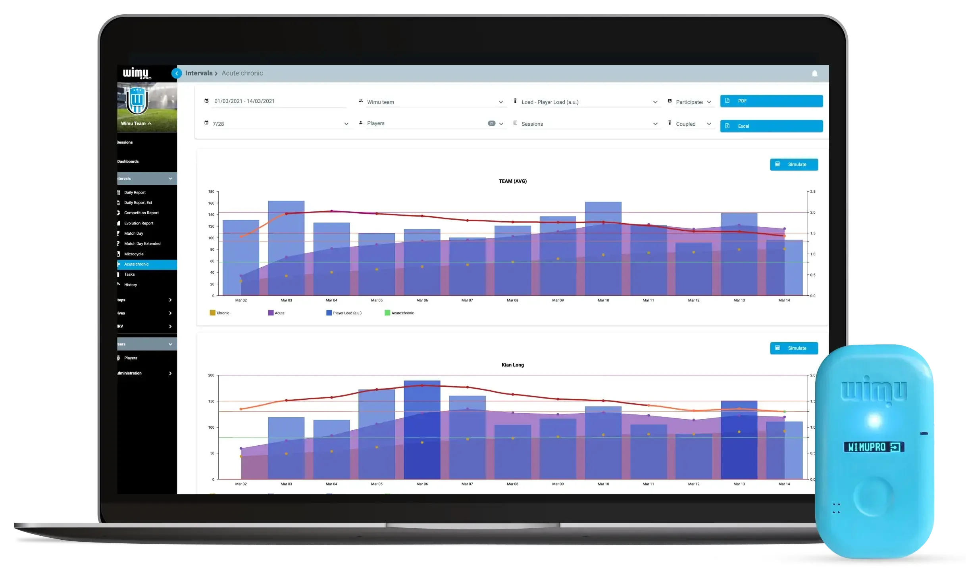
Task: Select the highlighted Acute:chronic sidebar item
Action: point(147,265)
